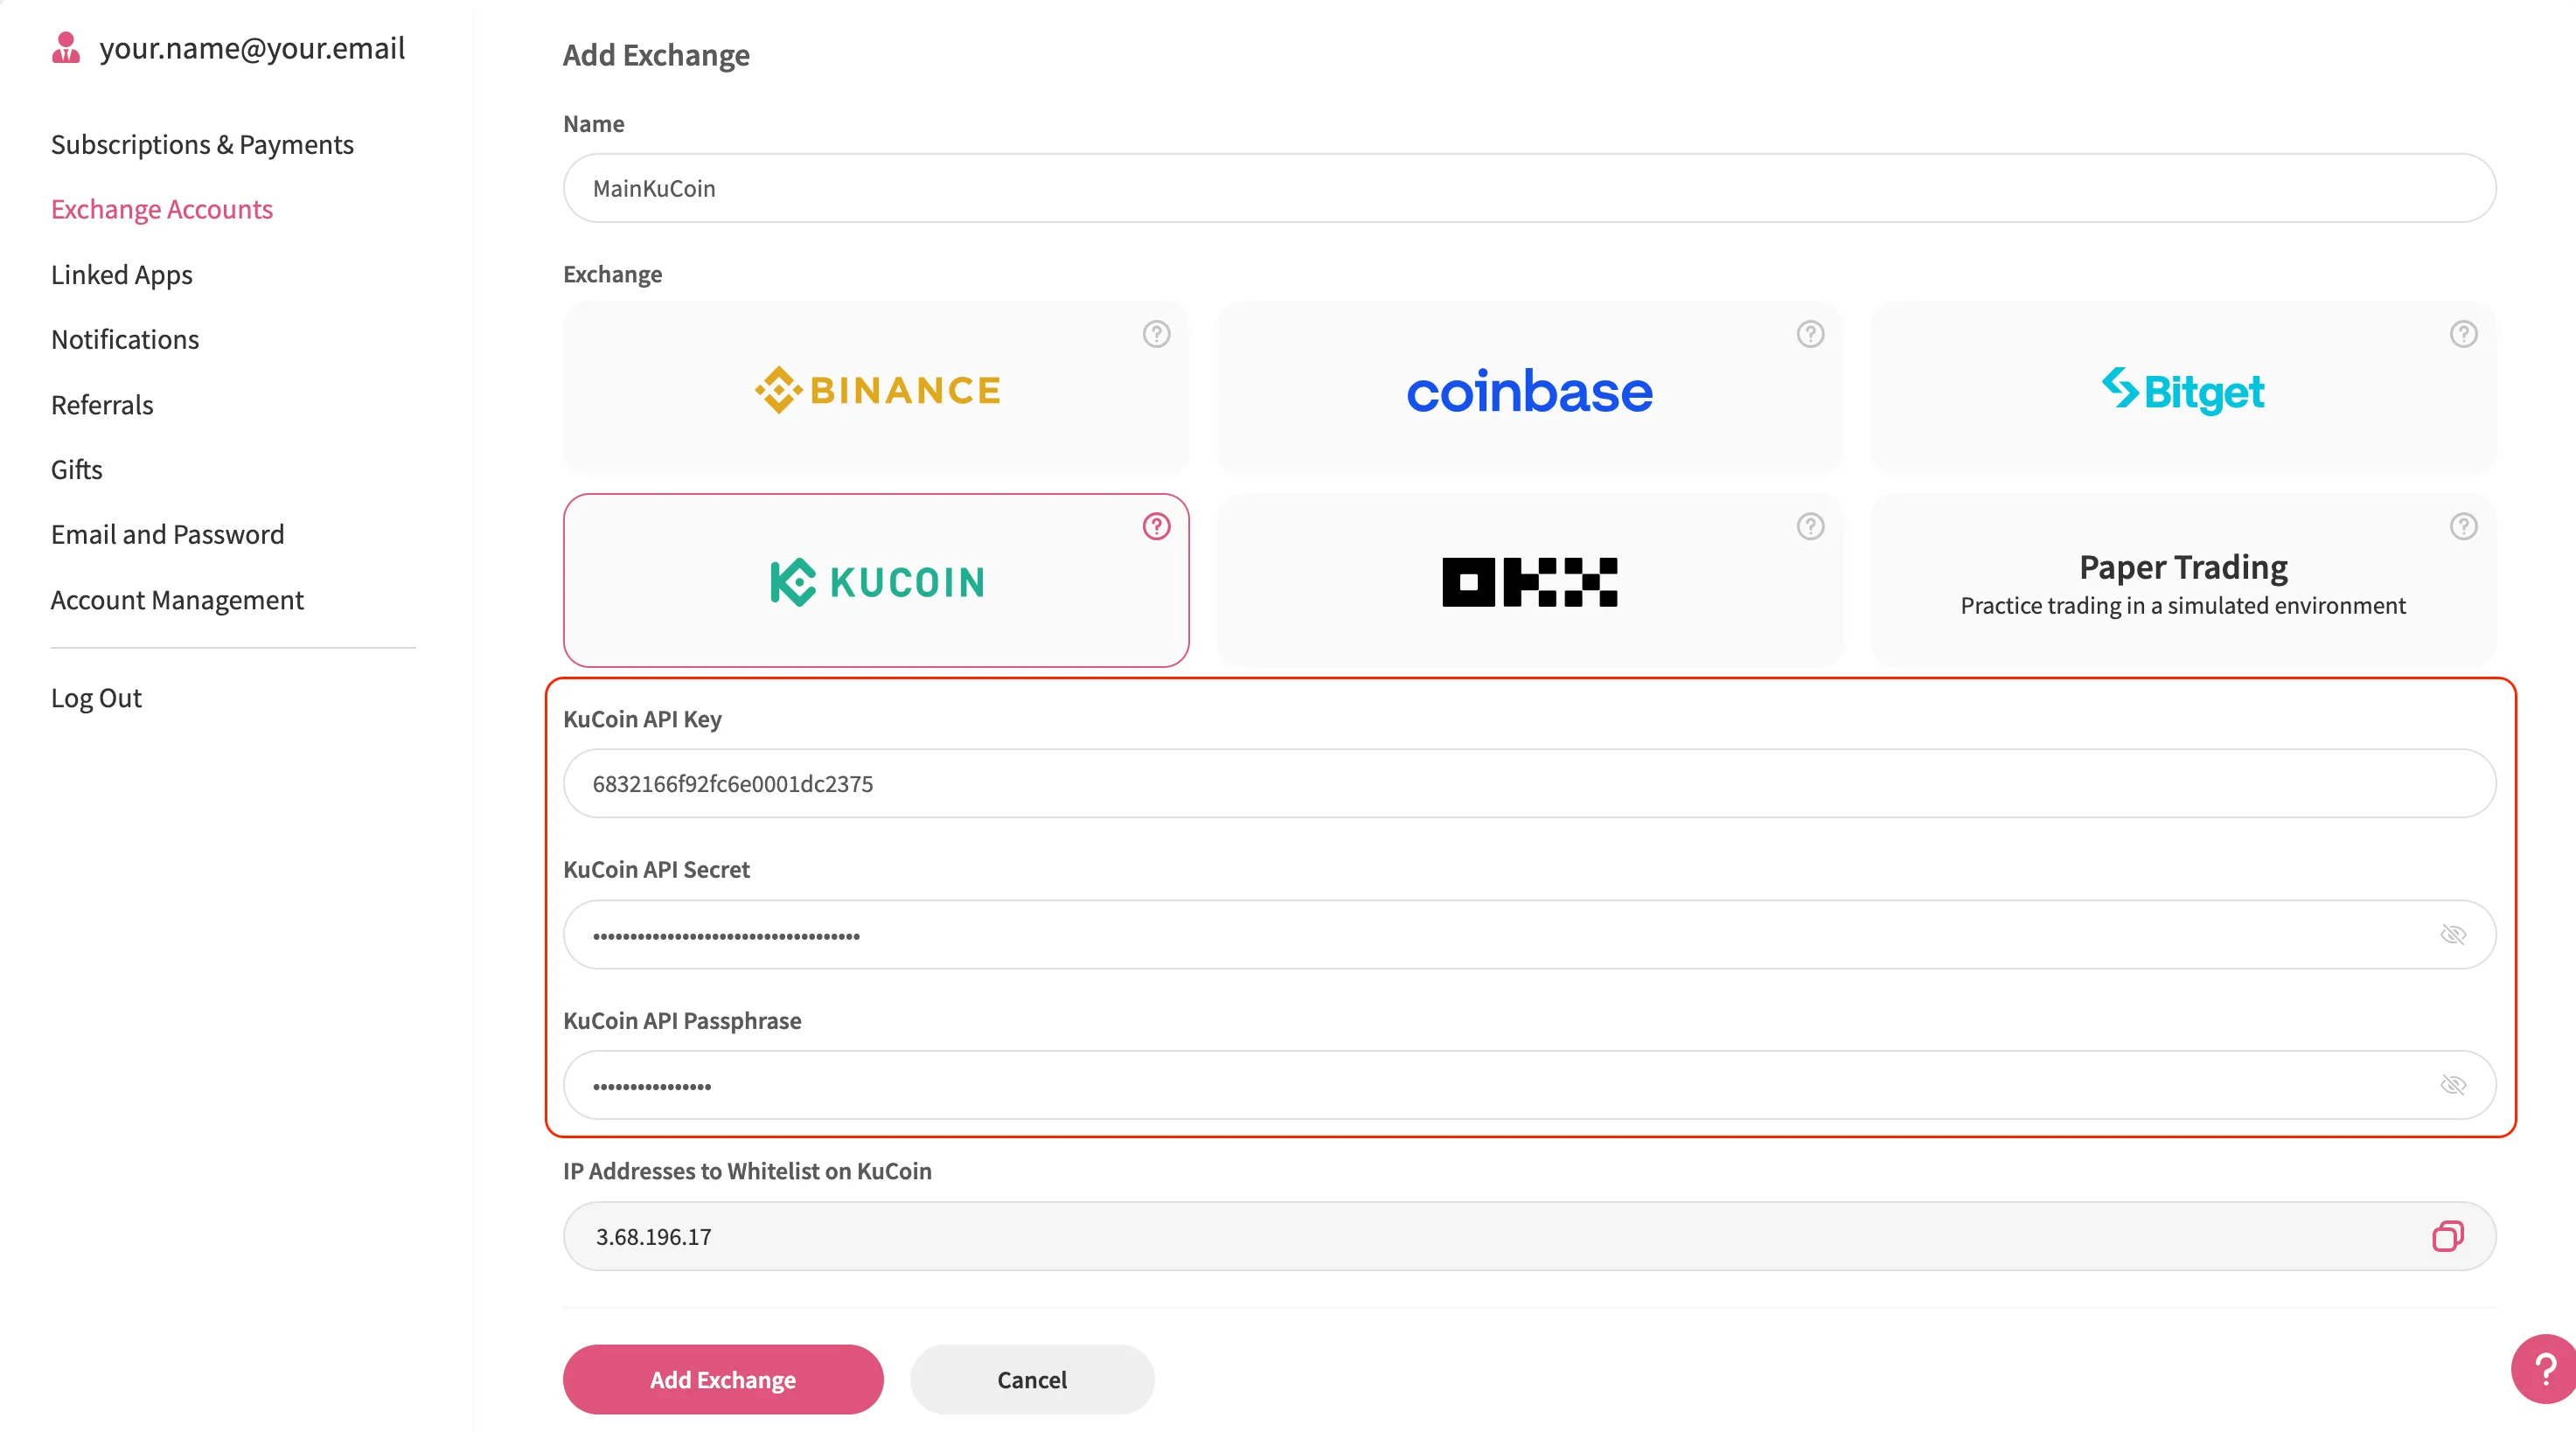
Task: Focus the KuCoin API Passphrase field
Action: point(1529,1085)
